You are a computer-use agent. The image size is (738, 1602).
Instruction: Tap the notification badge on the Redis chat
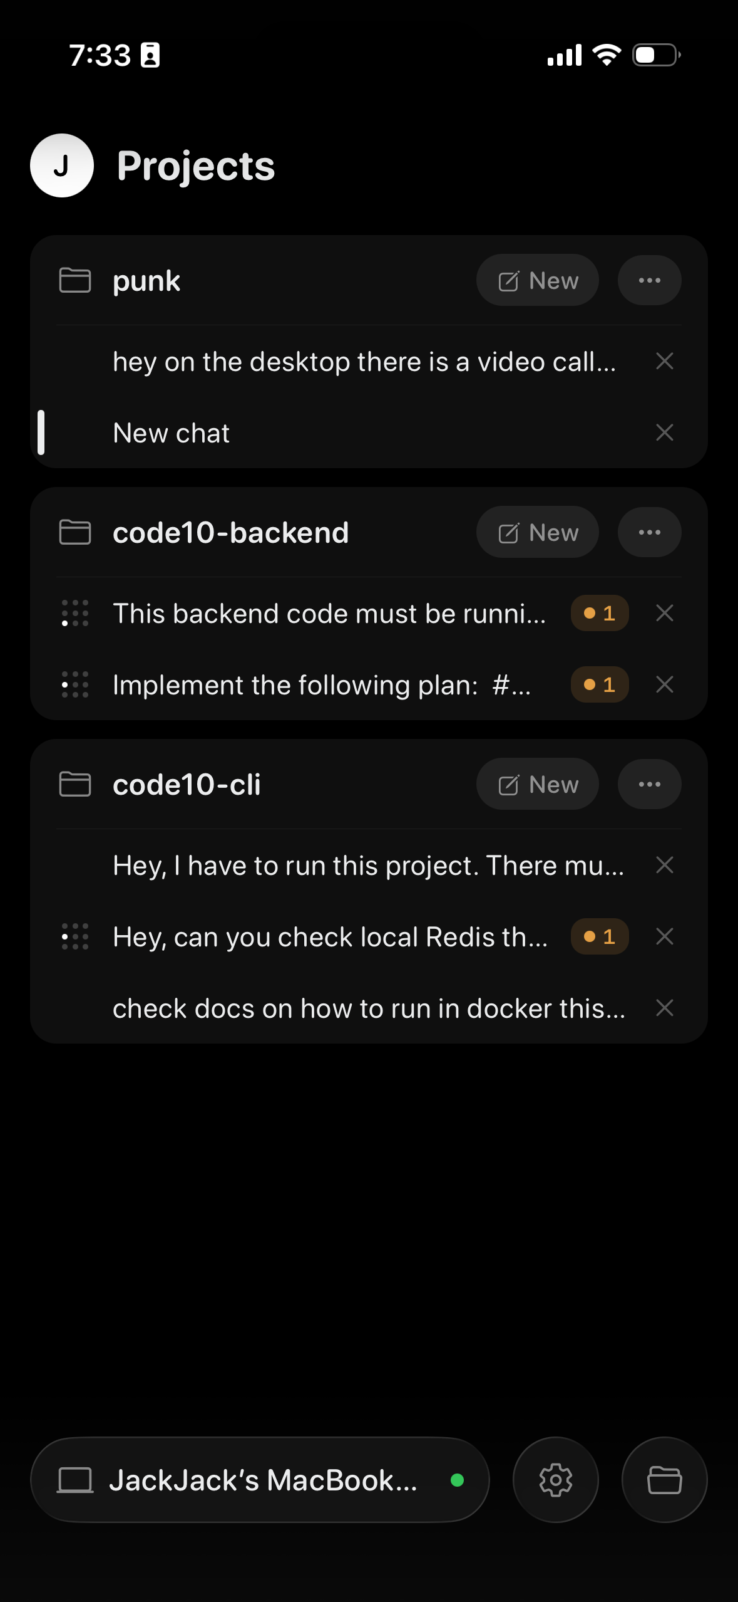(x=599, y=936)
